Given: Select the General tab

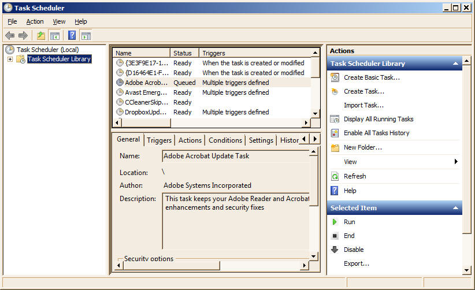Looking at the screenshot, I should (128, 139).
